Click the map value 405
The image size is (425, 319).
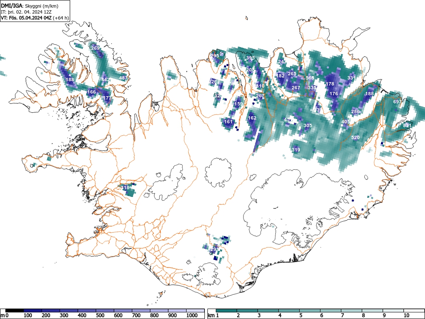click(346, 122)
